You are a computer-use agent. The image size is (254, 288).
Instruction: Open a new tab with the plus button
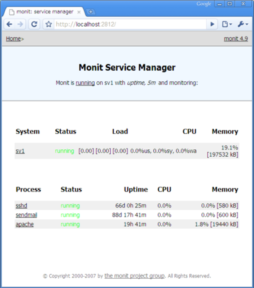pyautogui.click(x=91, y=12)
